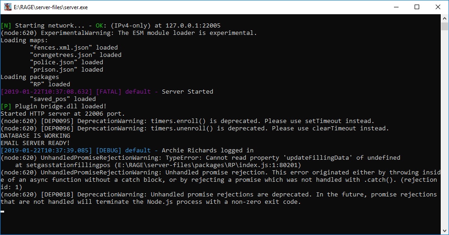Click the "prison.json" map entry
This screenshot has height=235, width=449.
[x=66, y=70]
